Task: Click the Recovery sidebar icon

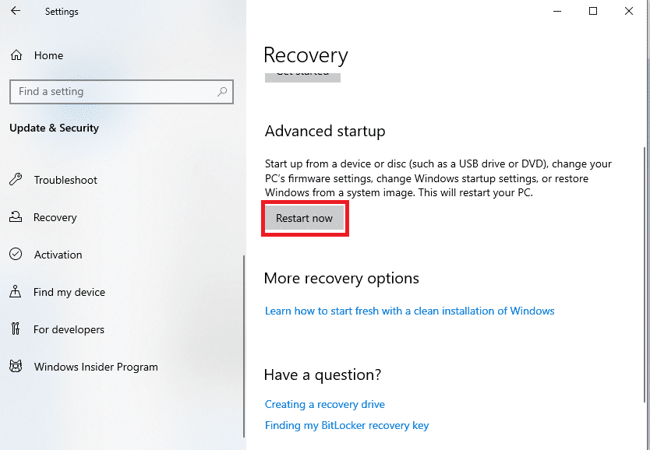Action: click(16, 217)
